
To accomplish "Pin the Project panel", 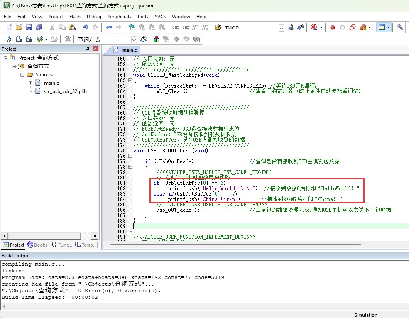I will pos(88,49).
